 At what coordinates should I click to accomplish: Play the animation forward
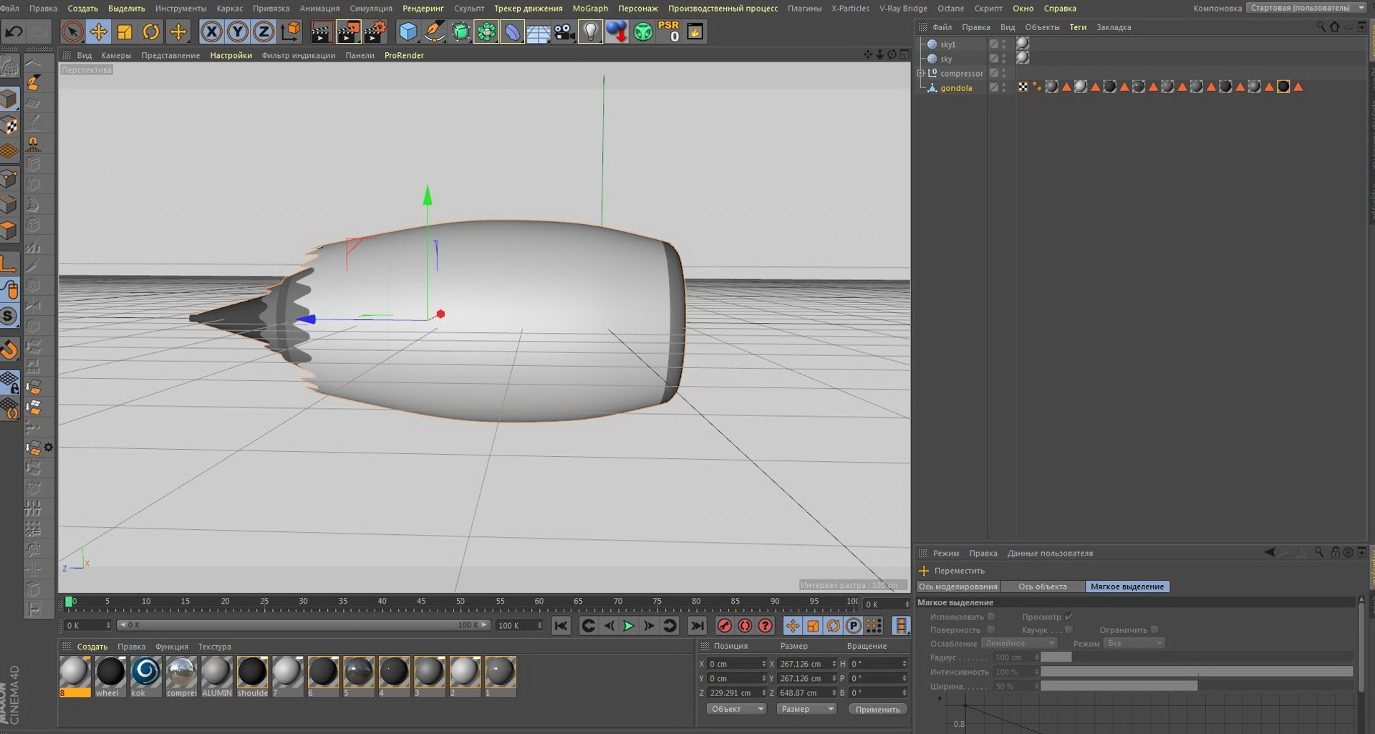628,626
